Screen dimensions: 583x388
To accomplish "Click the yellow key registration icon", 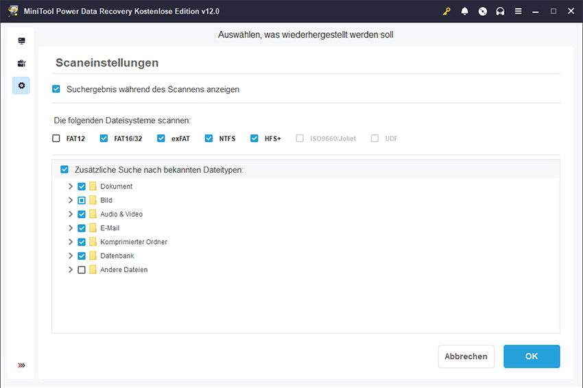I will click(447, 11).
